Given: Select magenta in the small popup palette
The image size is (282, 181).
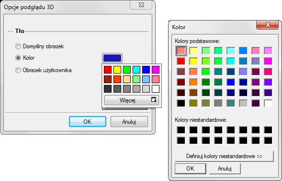Looking at the screenshot, I should [x=156, y=70].
